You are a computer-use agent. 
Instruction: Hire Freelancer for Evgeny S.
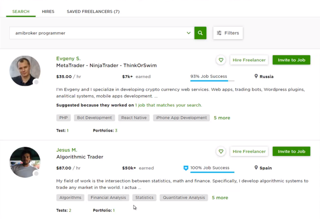(x=249, y=60)
